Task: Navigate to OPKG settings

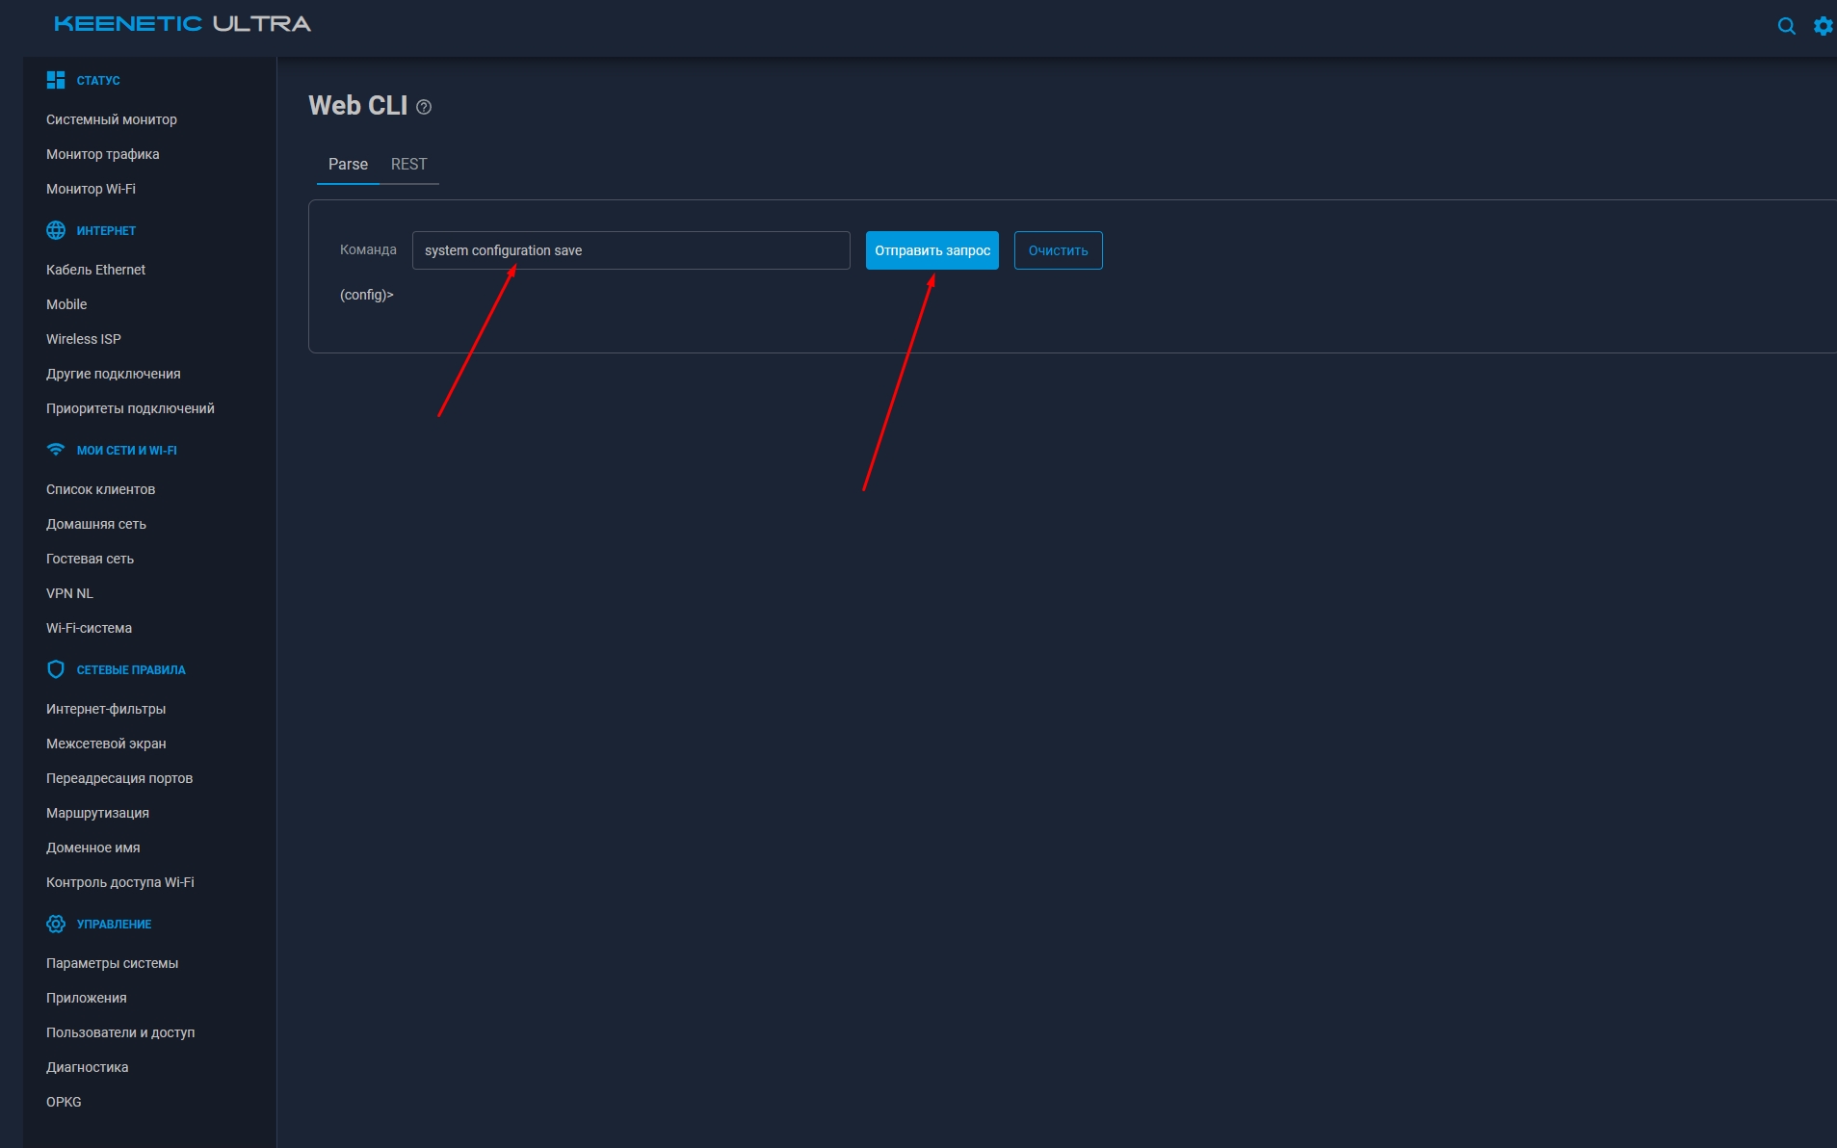Action: (x=63, y=1102)
